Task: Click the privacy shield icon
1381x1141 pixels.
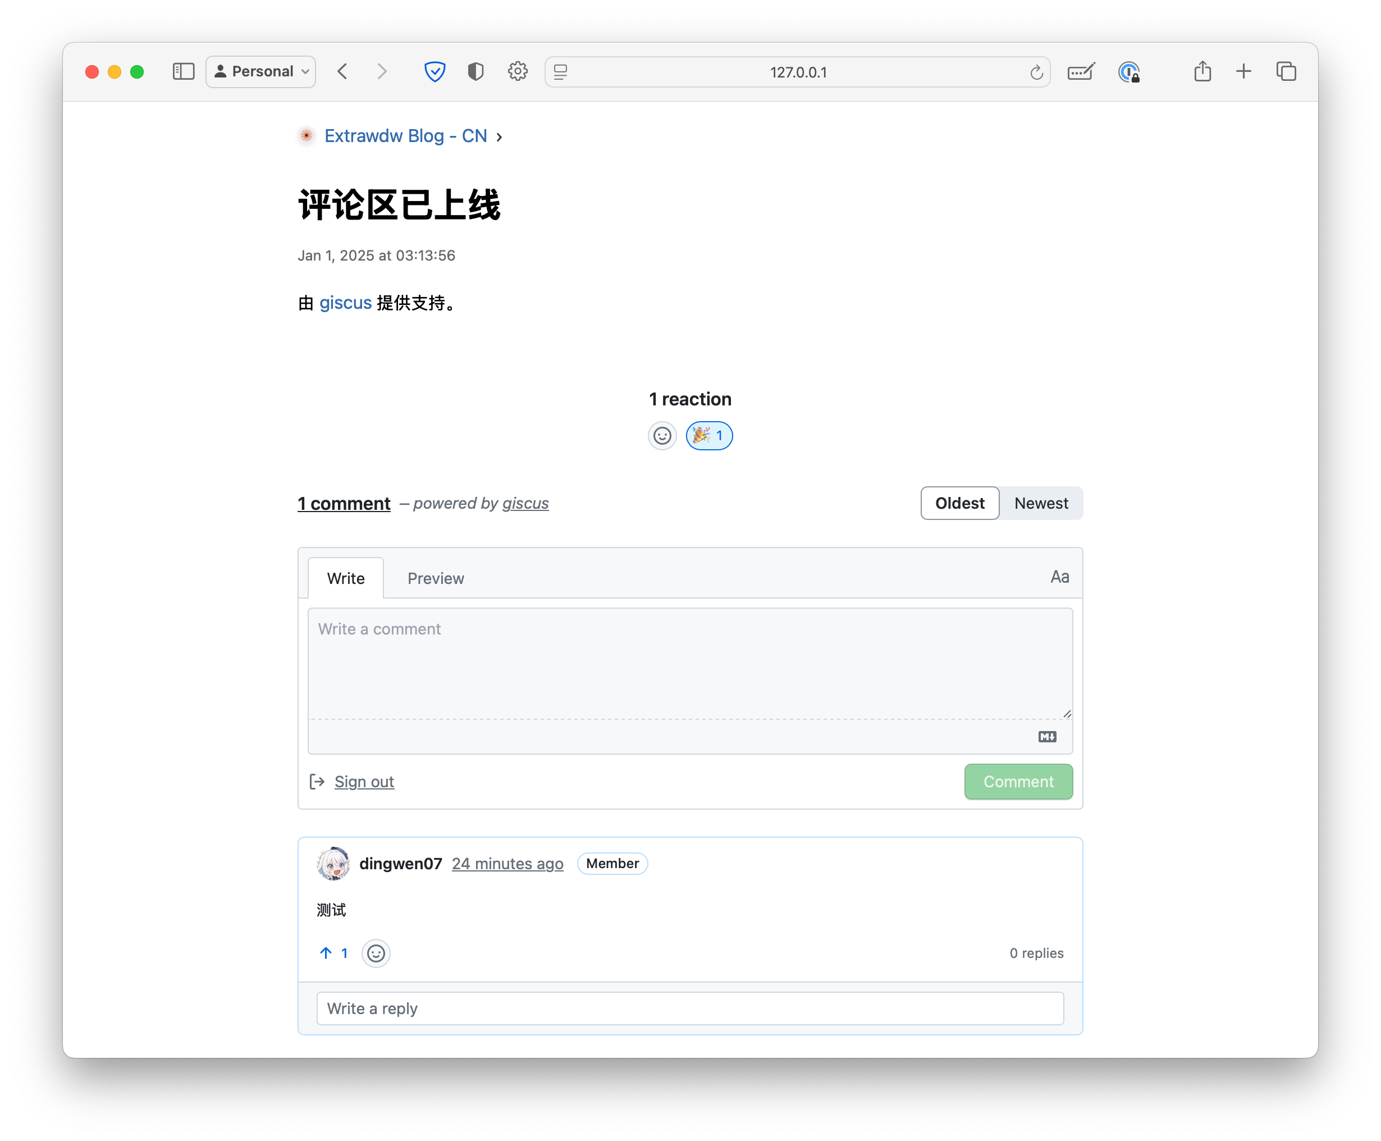Action: point(435,72)
